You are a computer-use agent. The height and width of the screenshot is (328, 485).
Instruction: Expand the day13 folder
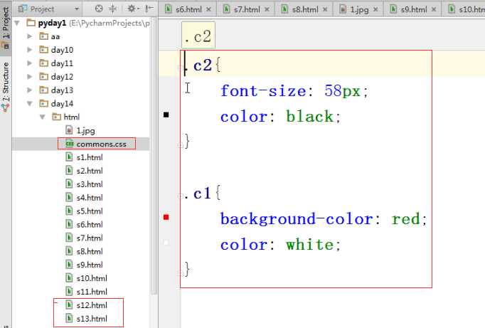pyautogui.click(x=30, y=90)
